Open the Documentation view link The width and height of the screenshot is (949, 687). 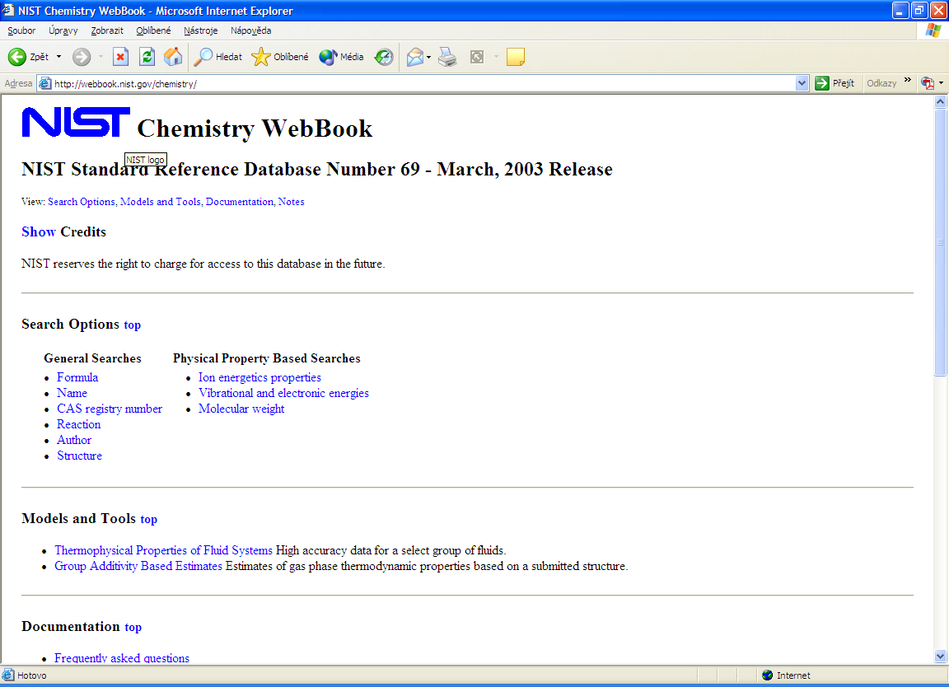click(x=240, y=202)
